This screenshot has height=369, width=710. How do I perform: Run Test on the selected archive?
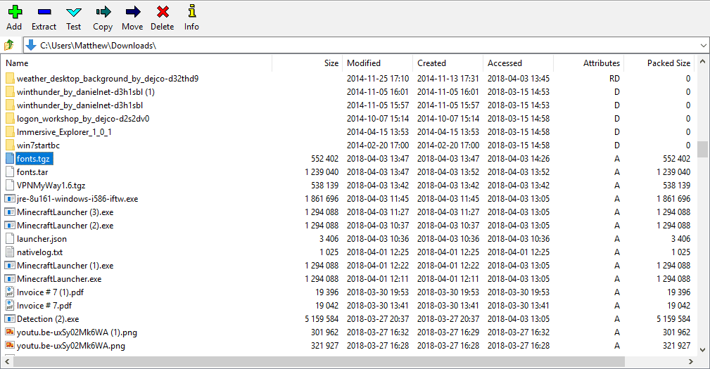pyautogui.click(x=73, y=12)
